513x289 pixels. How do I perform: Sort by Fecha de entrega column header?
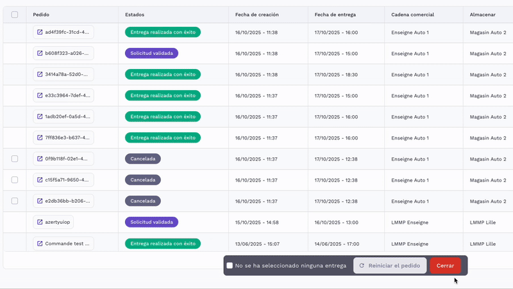click(x=335, y=14)
